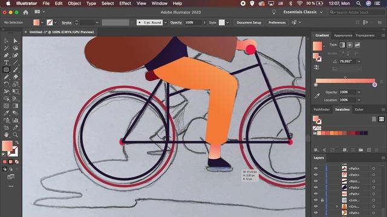Hide the <Gro...> layer item
Viewport: 387px width, 217px height.
click(316, 206)
